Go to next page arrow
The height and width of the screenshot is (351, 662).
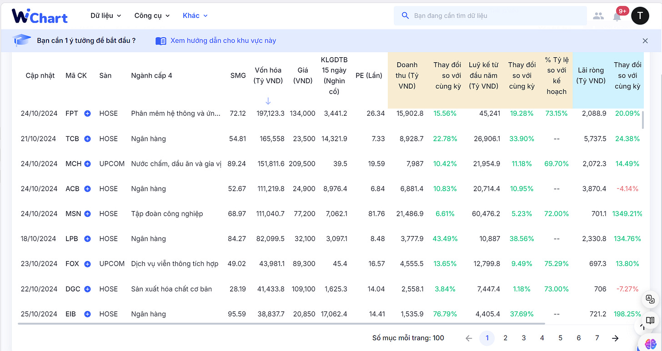[x=615, y=338]
